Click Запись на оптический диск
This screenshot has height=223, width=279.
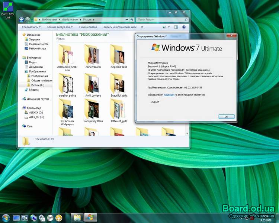120,27
